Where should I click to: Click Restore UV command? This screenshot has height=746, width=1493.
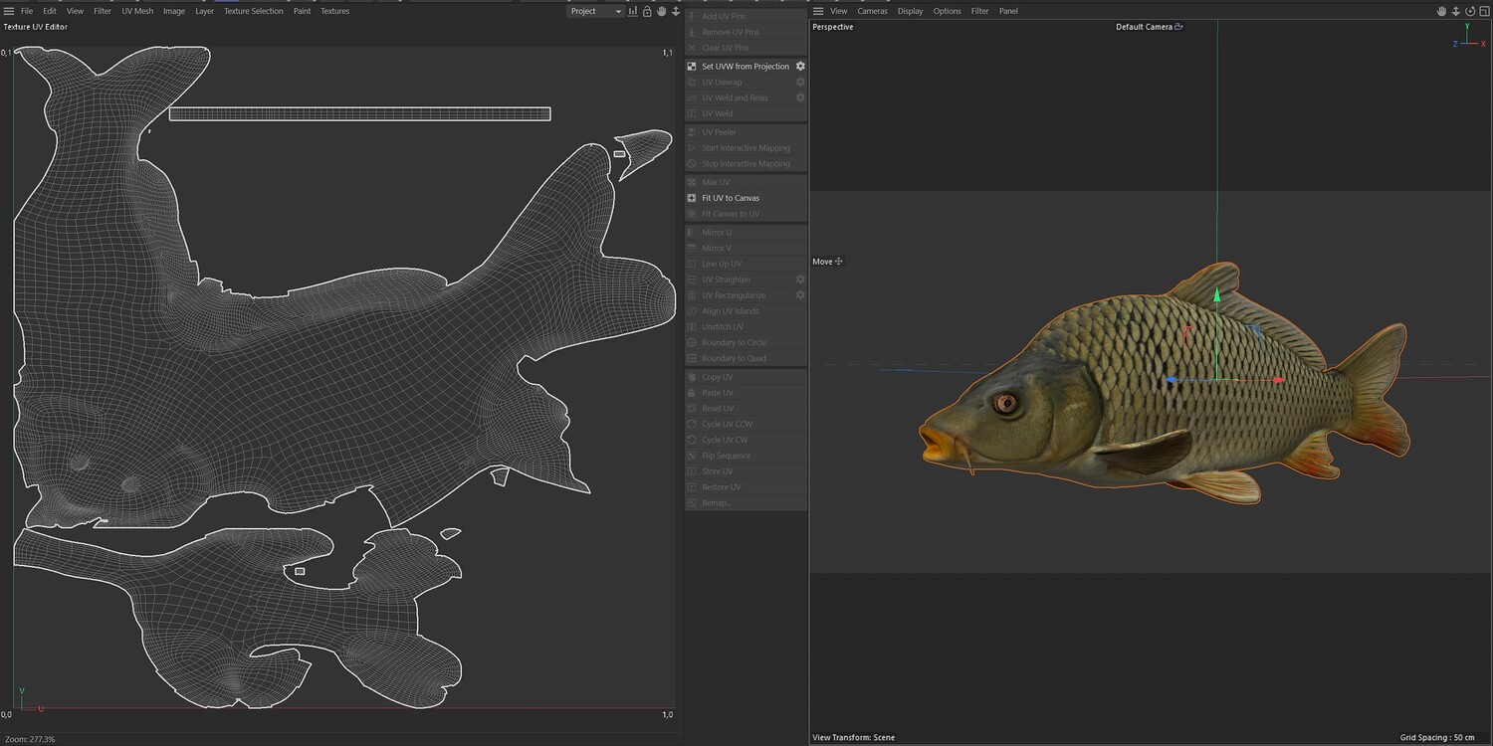pyautogui.click(x=746, y=487)
